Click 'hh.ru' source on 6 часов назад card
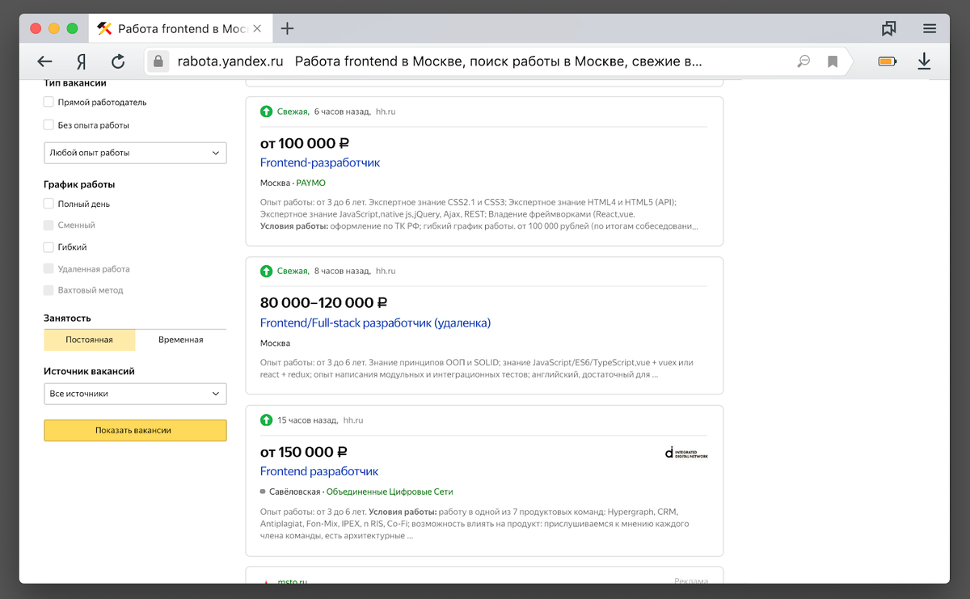The height and width of the screenshot is (599, 970). [x=386, y=112]
